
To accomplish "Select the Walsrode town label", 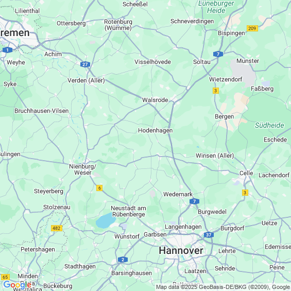I will tap(155, 100).
